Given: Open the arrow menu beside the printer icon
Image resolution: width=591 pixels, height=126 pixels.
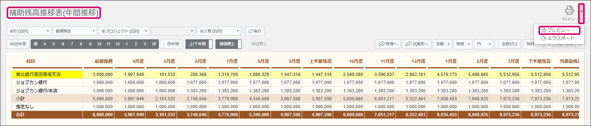Looking at the screenshot, I should 582,12.
